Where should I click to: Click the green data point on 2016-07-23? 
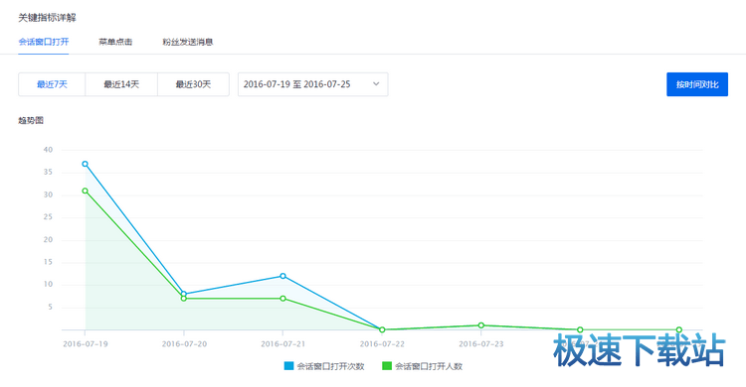pyautogui.click(x=481, y=325)
